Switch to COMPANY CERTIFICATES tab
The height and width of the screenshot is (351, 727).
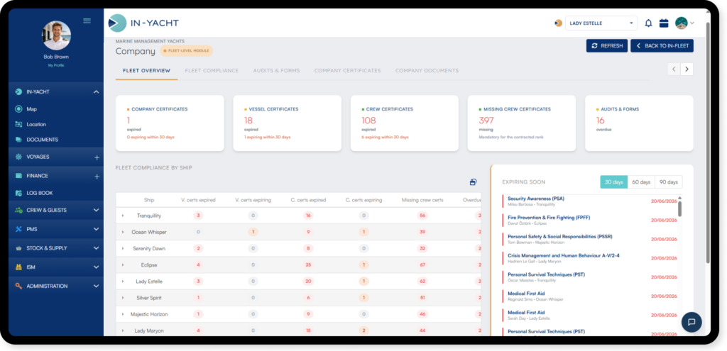pos(347,71)
